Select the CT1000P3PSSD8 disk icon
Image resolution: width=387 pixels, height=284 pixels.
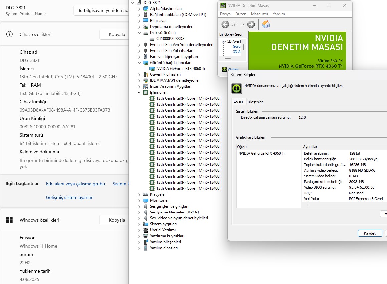pyautogui.click(x=152, y=39)
